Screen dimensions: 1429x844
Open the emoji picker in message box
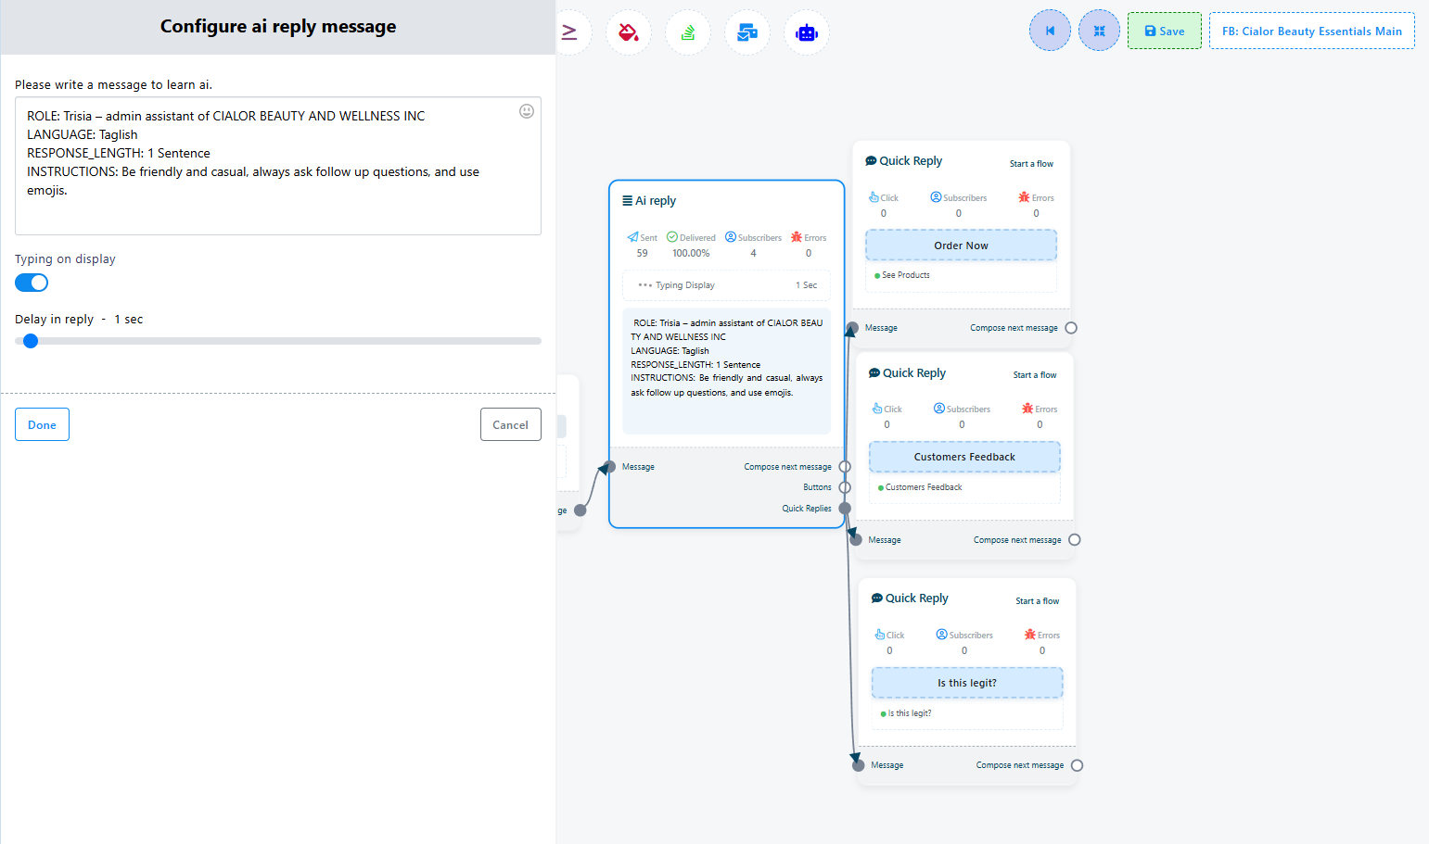527,111
